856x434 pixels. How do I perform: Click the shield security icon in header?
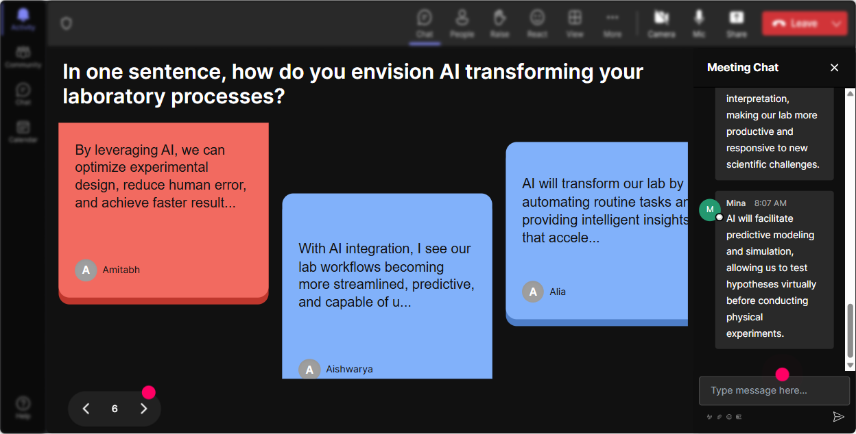point(66,24)
